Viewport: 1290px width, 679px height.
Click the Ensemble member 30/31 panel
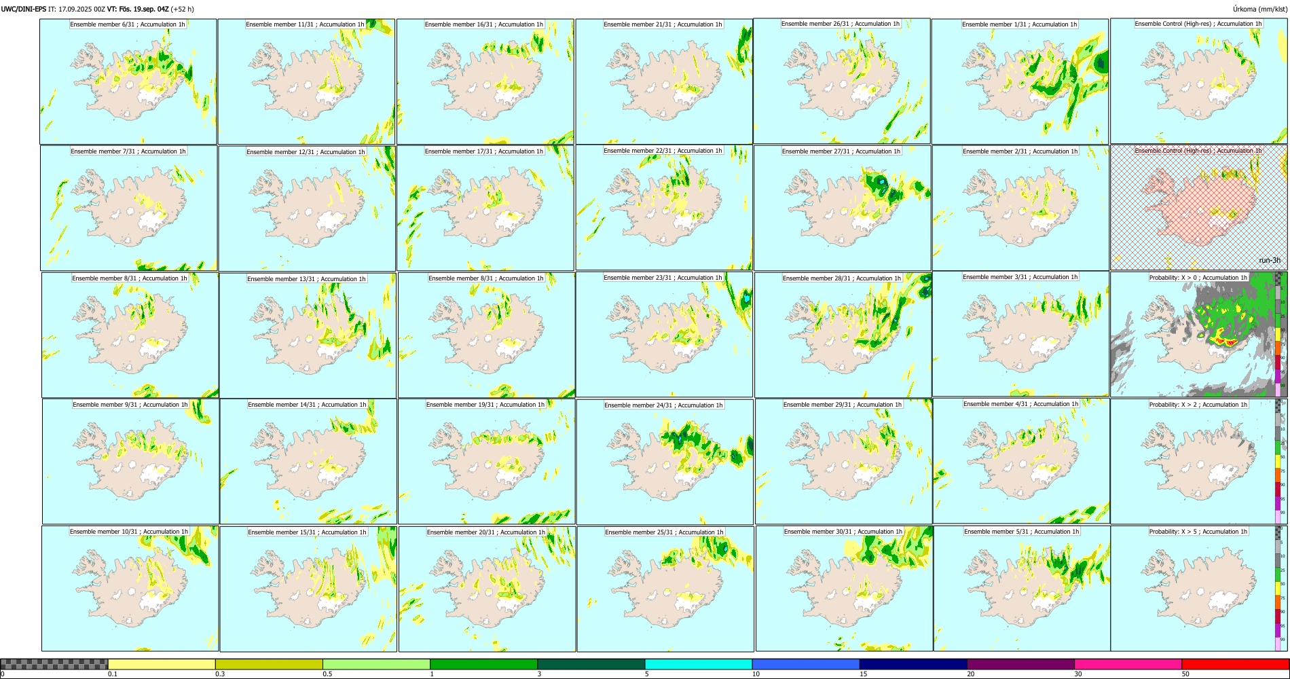click(845, 589)
